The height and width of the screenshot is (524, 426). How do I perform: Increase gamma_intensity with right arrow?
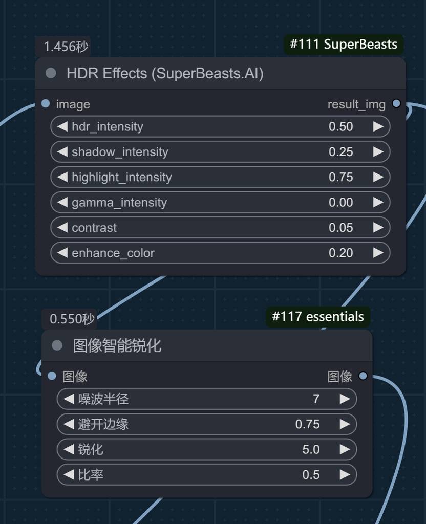pos(378,202)
